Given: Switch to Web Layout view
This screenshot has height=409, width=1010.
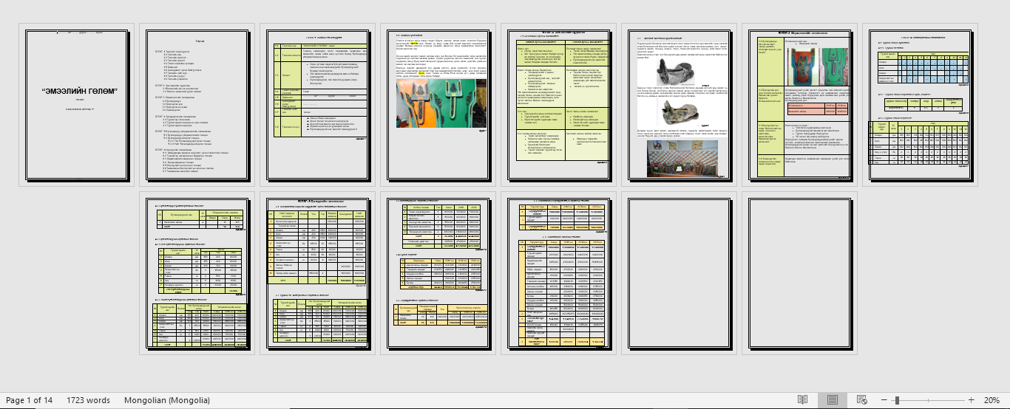Looking at the screenshot, I should pyautogui.click(x=861, y=399).
